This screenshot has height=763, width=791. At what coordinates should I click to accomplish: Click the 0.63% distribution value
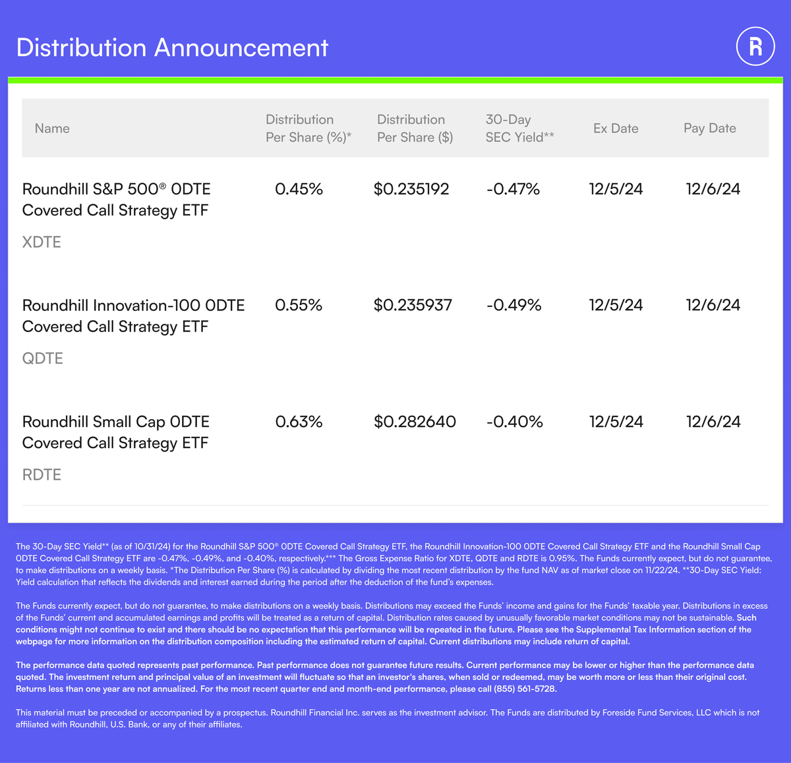(299, 422)
